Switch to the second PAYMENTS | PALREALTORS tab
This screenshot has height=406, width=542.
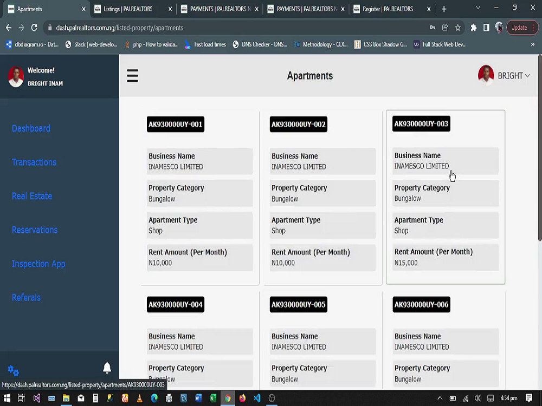point(306,9)
